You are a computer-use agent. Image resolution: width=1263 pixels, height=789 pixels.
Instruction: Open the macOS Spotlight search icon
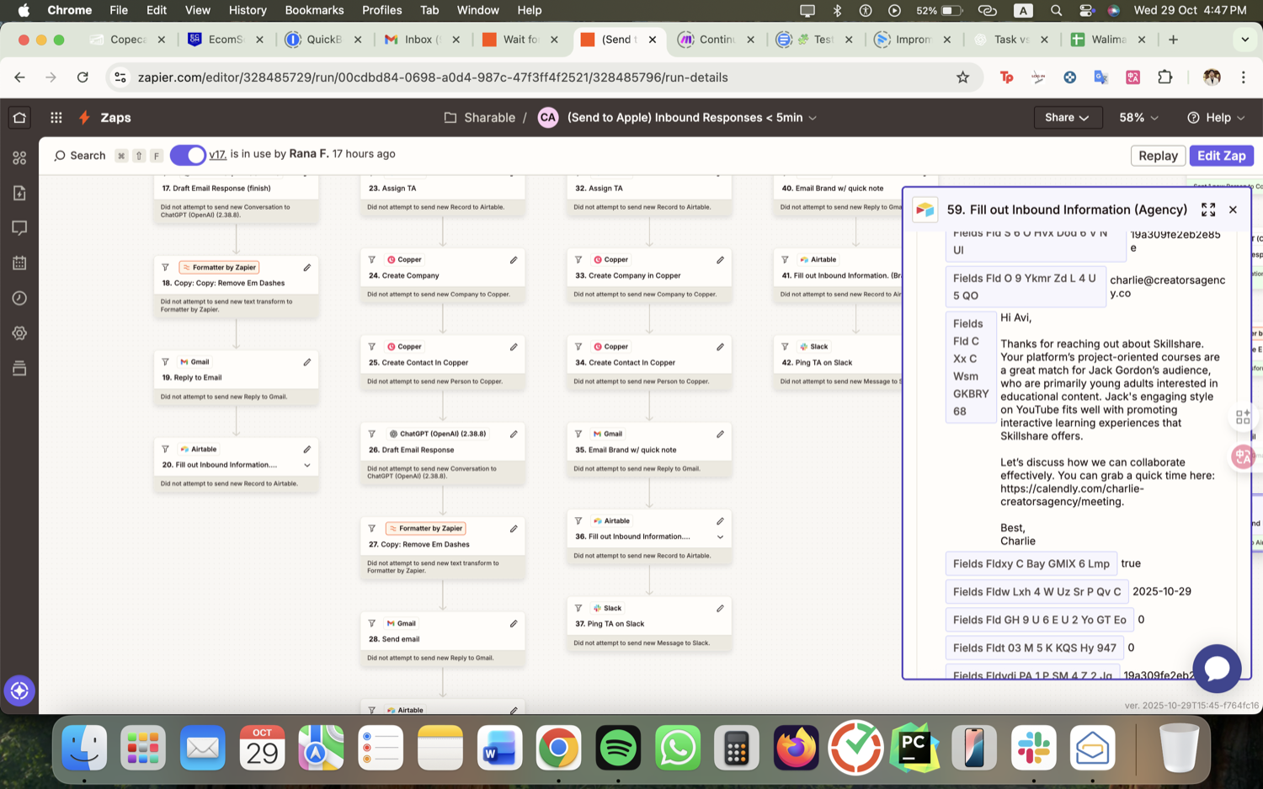click(1056, 10)
